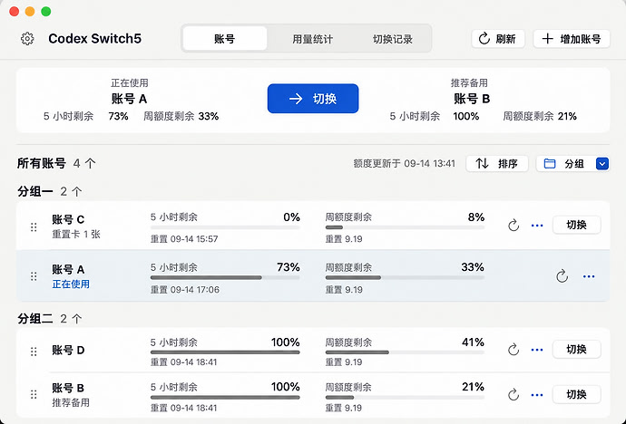Image resolution: width=626 pixels, height=424 pixels.
Task: Open the three-dot menu for 账号 D
Action: [537, 350]
